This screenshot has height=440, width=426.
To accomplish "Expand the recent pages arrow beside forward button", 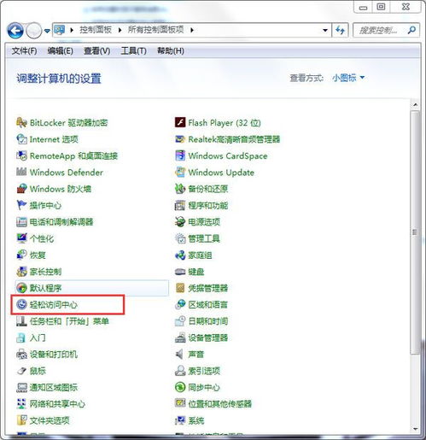I will point(47,31).
